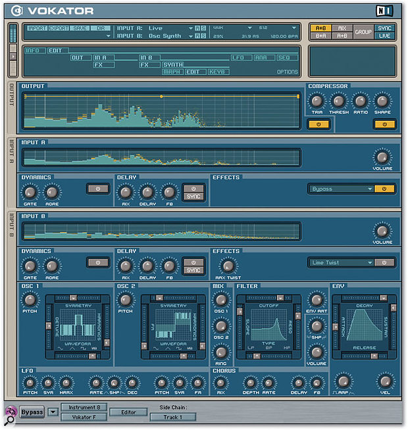Click the OPTIONS label
Screen dimensions: 408x430
[x=287, y=72]
